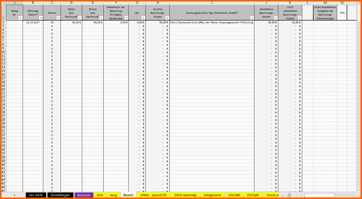Select the Monat value 10 in row 2
362x199 pixels.
[52, 22]
